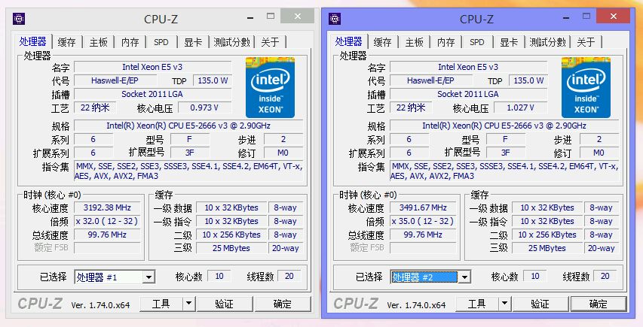Open the 关于 tab in the left window
This screenshot has height=327, width=643.
coord(270,42)
